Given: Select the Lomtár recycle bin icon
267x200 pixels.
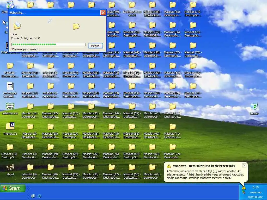Looking at the screenshot, I should (254, 109).
